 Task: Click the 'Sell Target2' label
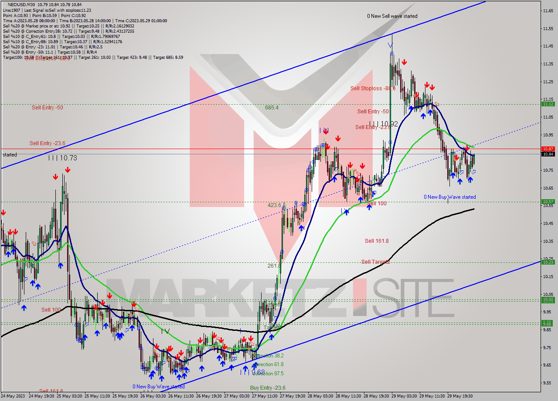point(376,262)
